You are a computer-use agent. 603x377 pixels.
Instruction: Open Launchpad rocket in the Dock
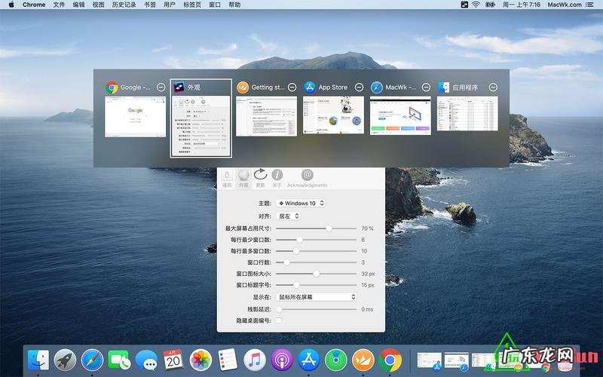64,360
